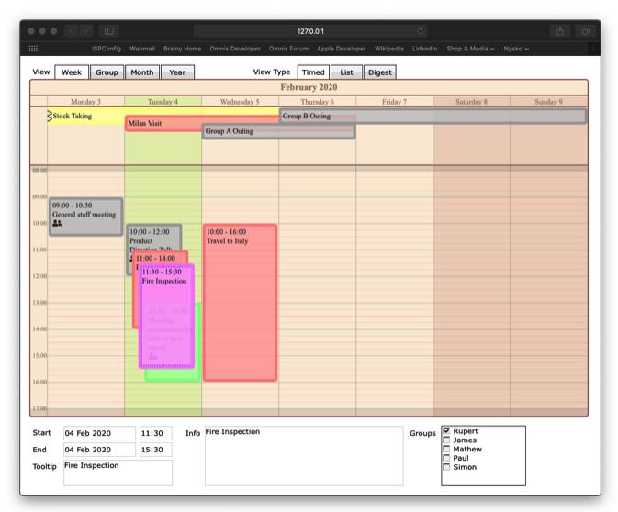
Task: Select the Group A Outing event
Action: pos(278,131)
